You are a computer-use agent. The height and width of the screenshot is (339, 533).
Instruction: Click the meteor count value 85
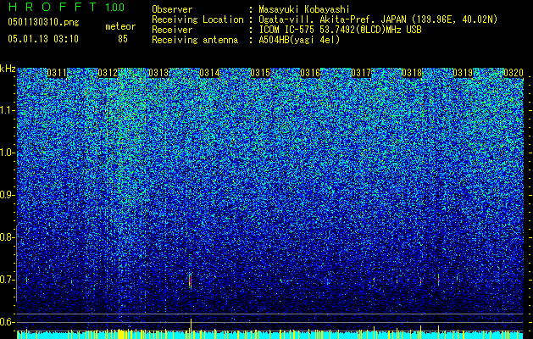(123, 39)
